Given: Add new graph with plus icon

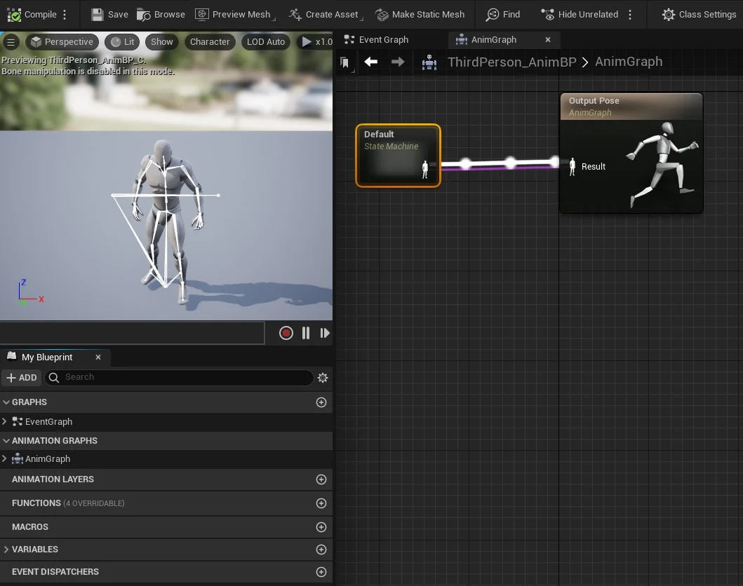Looking at the screenshot, I should pos(321,402).
